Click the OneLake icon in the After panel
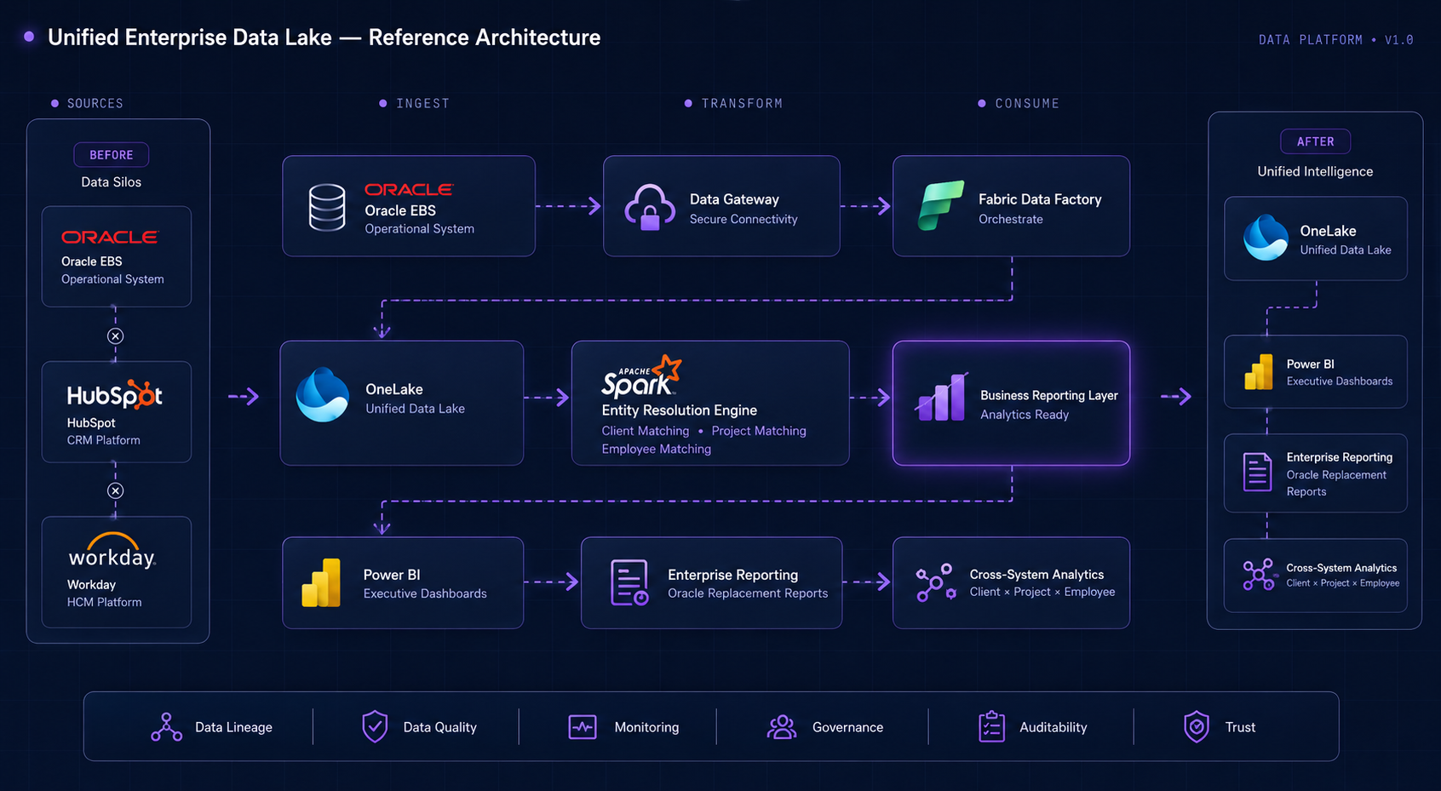 [x=1266, y=238]
